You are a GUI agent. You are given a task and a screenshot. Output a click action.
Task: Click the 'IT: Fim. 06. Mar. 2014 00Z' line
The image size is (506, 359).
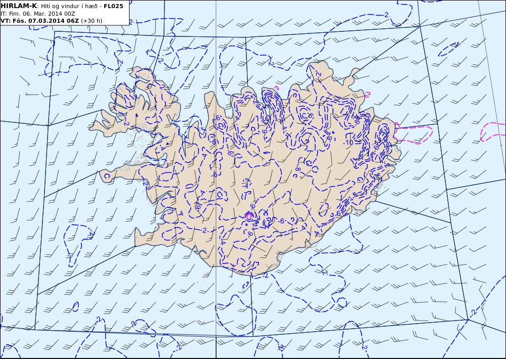[38, 14]
